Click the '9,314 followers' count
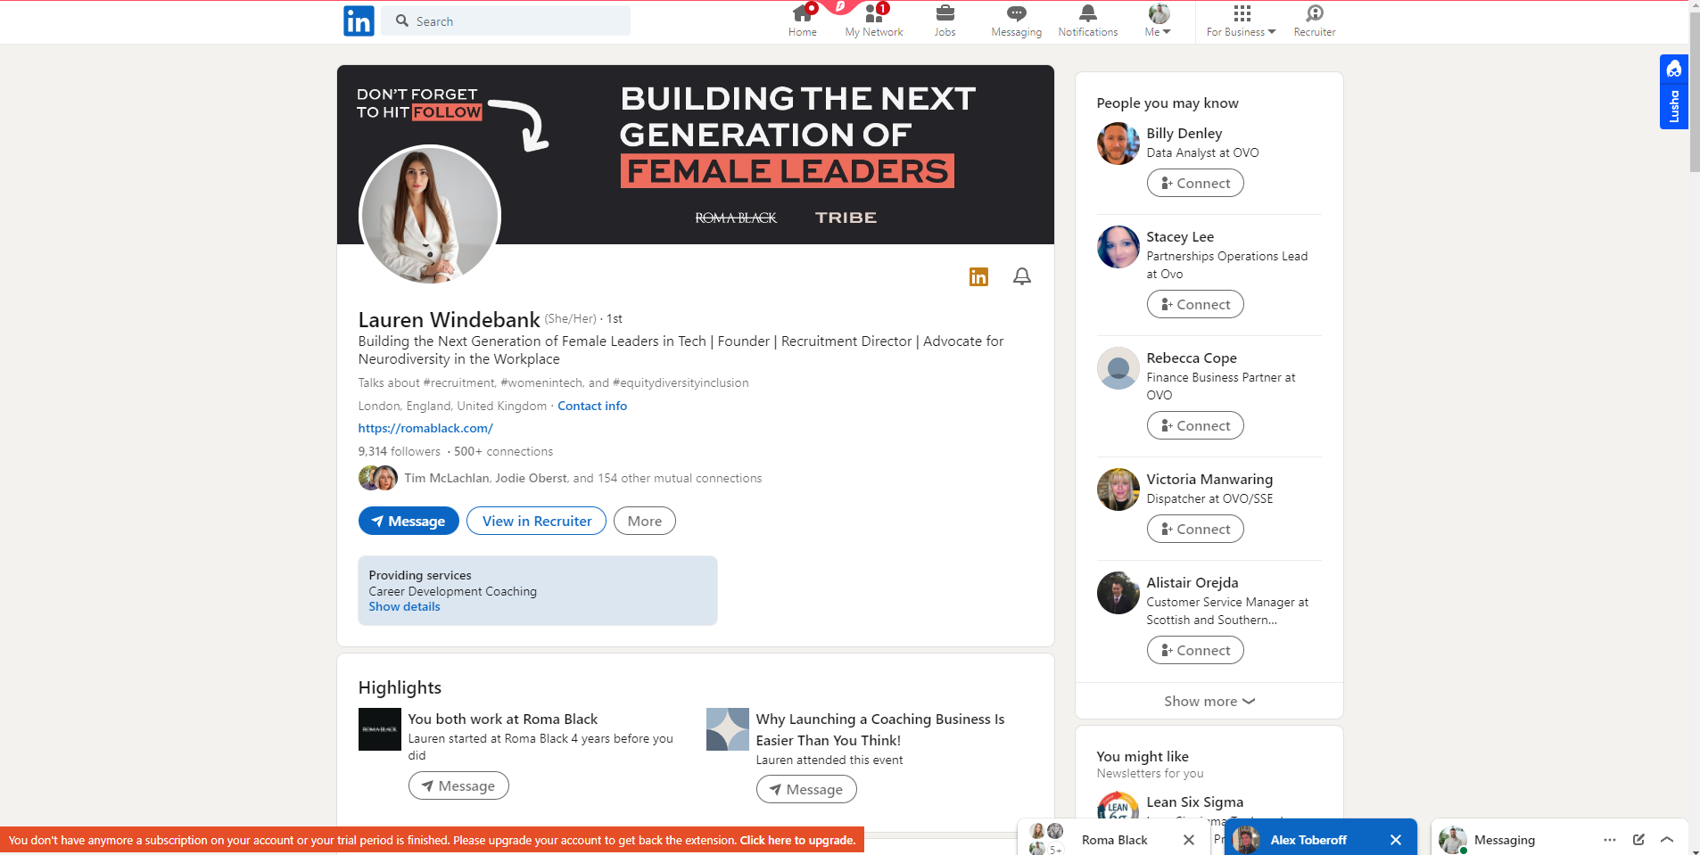Image resolution: width=1700 pixels, height=855 pixels. [x=400, y=451]
